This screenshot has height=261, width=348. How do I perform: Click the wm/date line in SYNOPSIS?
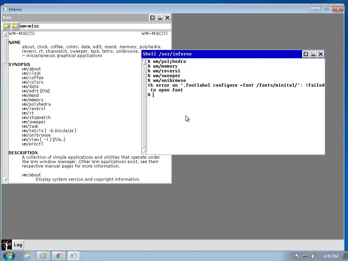pos(30,87)
